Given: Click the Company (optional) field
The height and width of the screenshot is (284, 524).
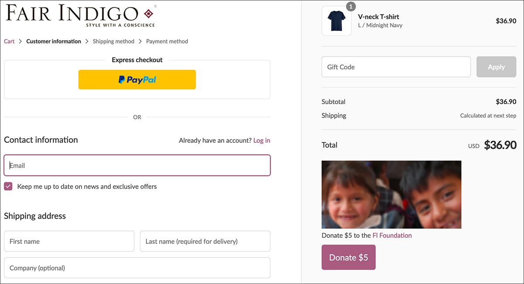Looking at the screenshot, I should (x=137, y=268).
